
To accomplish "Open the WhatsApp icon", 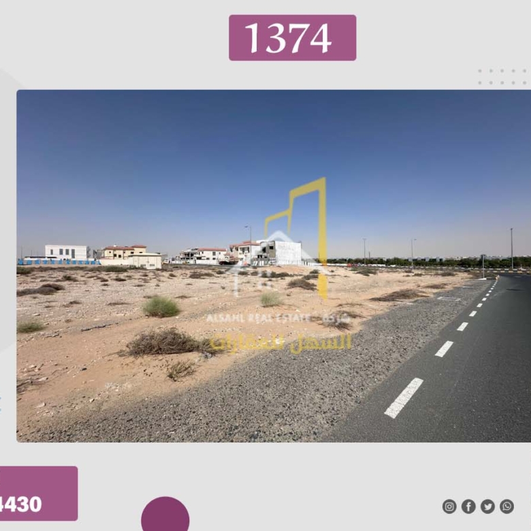I will point(506,506).
